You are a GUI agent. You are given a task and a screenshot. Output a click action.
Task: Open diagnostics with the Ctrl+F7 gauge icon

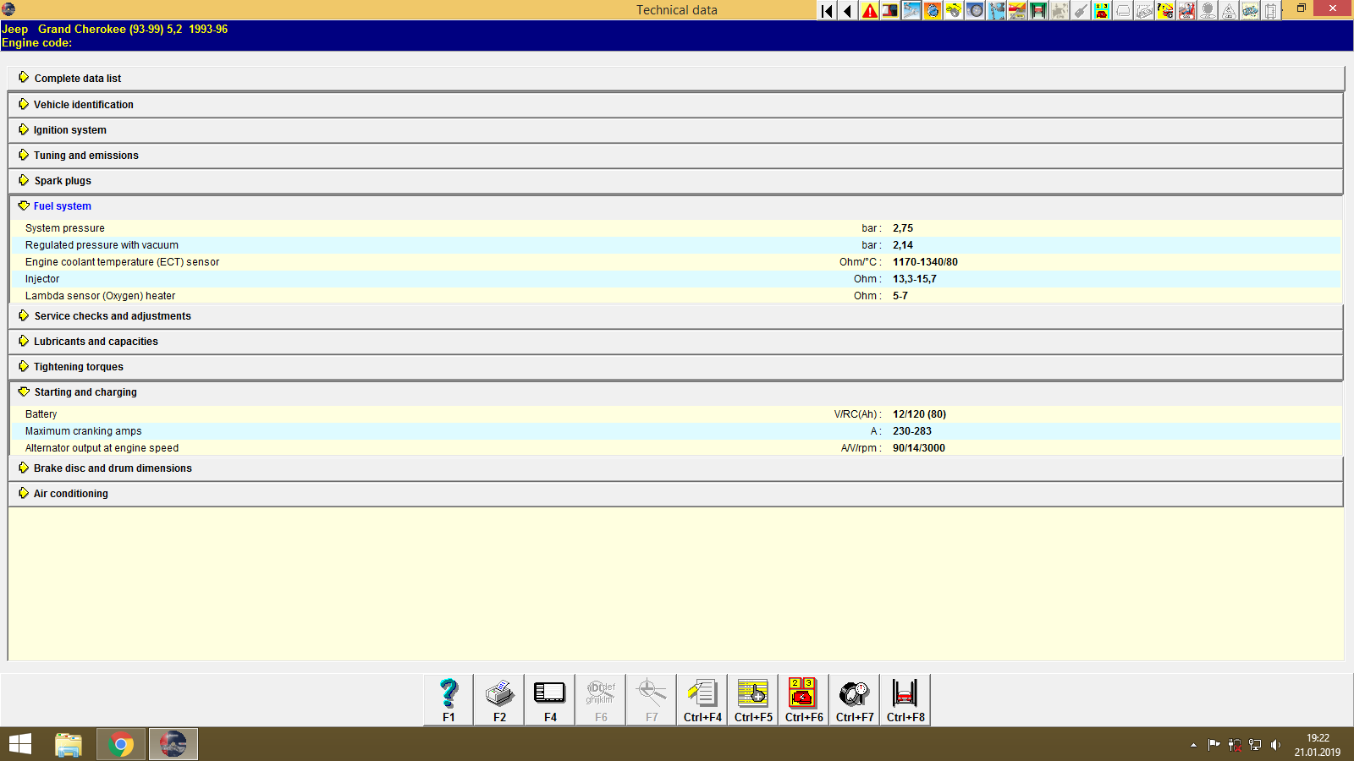coord(854,698)
